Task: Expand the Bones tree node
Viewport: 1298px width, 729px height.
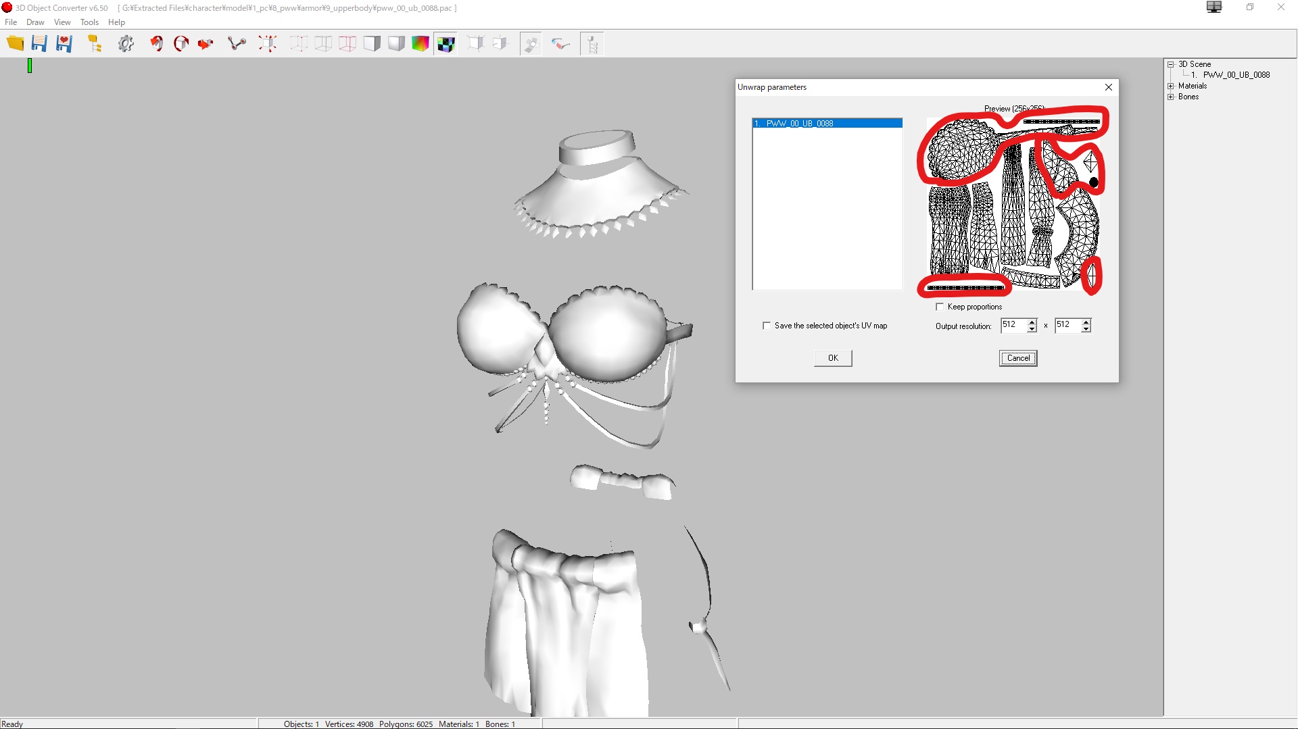Action: click(x=1171, y=97)
